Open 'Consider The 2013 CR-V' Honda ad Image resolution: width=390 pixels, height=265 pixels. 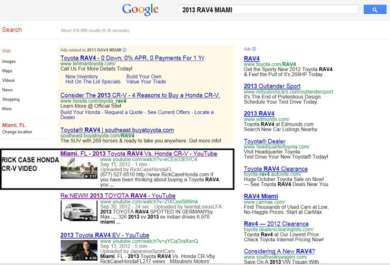point(140,95)
